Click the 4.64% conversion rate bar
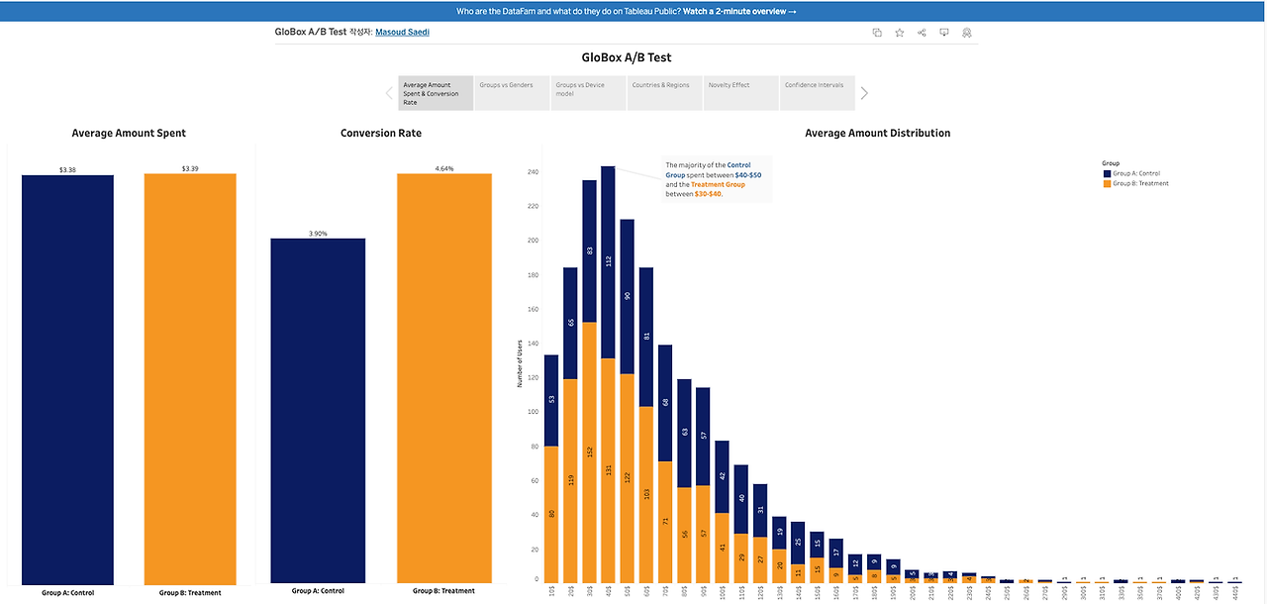The height and width of the screenshot is (604, 1267). tap(444, 378)
